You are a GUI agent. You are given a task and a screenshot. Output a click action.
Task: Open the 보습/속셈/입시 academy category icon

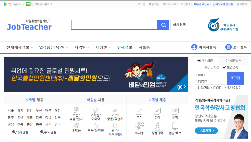coord(76,110)
